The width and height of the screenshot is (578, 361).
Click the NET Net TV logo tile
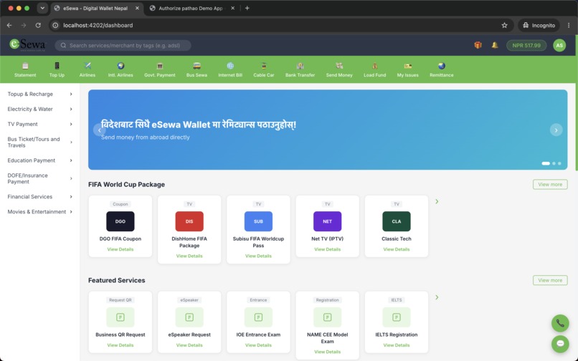327,221
